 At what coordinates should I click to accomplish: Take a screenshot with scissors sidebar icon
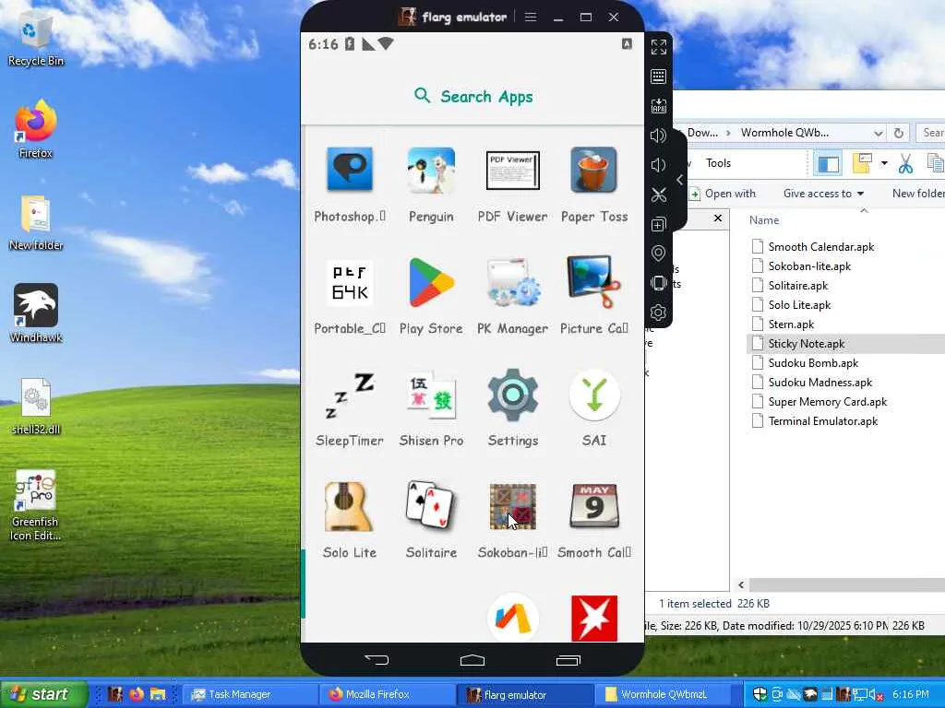[x=659, y=195]
